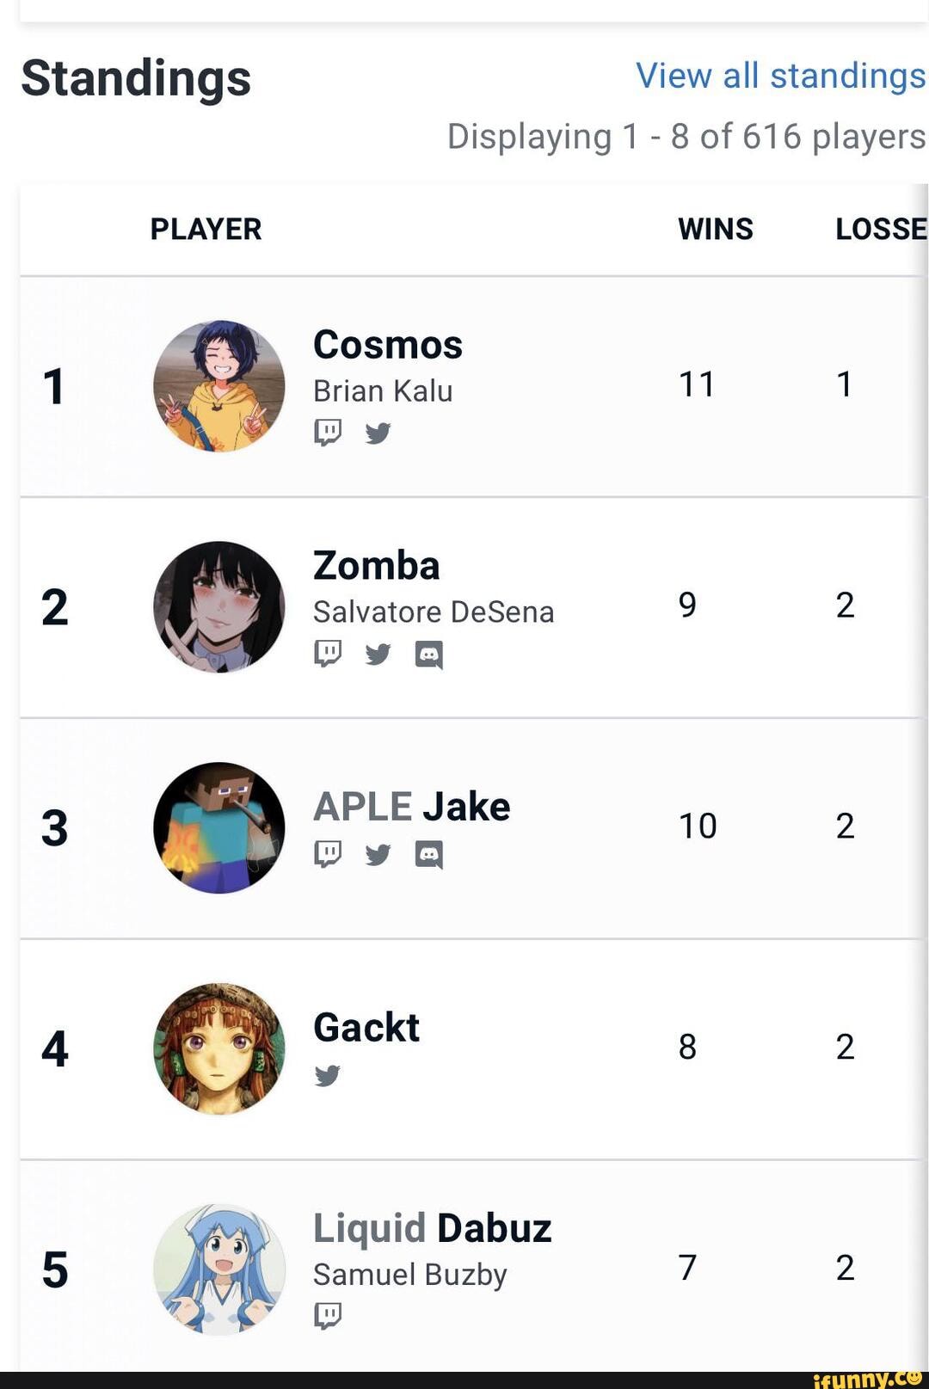The width and height of the screenshot is (929, 1389).
Task: Open Cosmos player name link
Action: [388, 345]
